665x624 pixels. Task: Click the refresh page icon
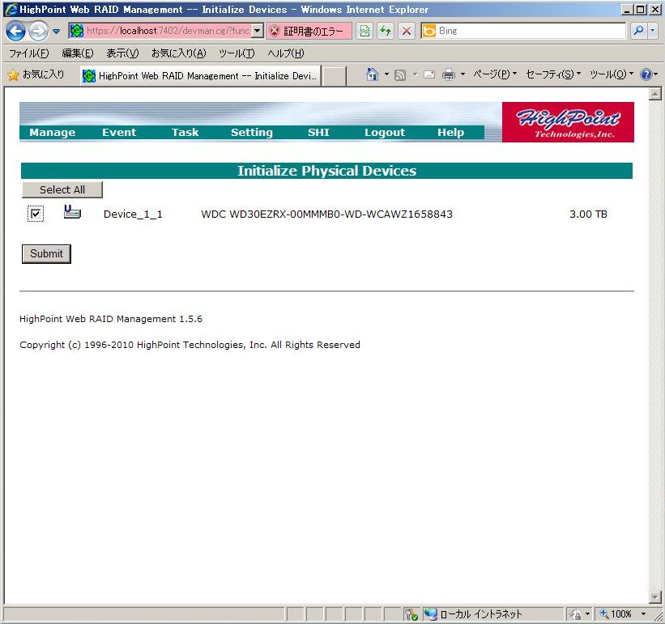click(x=385, y=31)
